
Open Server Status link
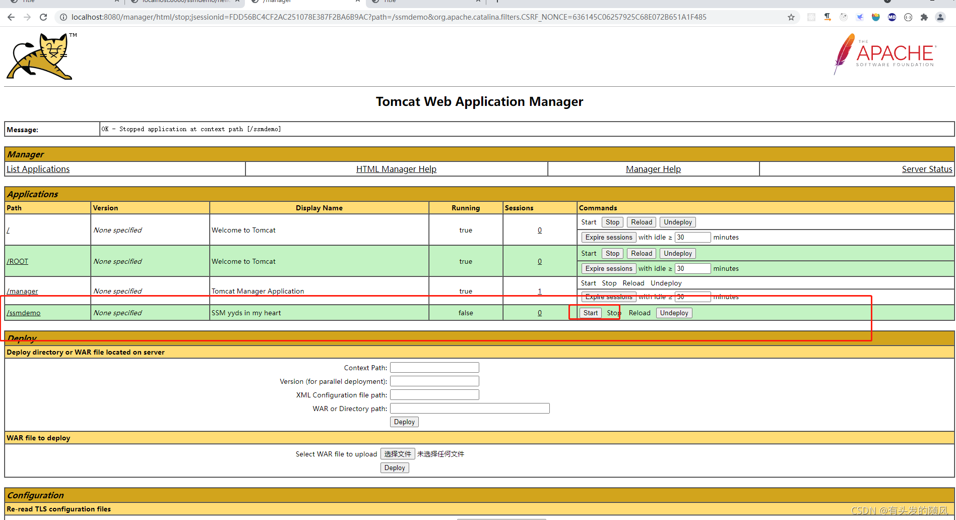pos(927,169)
